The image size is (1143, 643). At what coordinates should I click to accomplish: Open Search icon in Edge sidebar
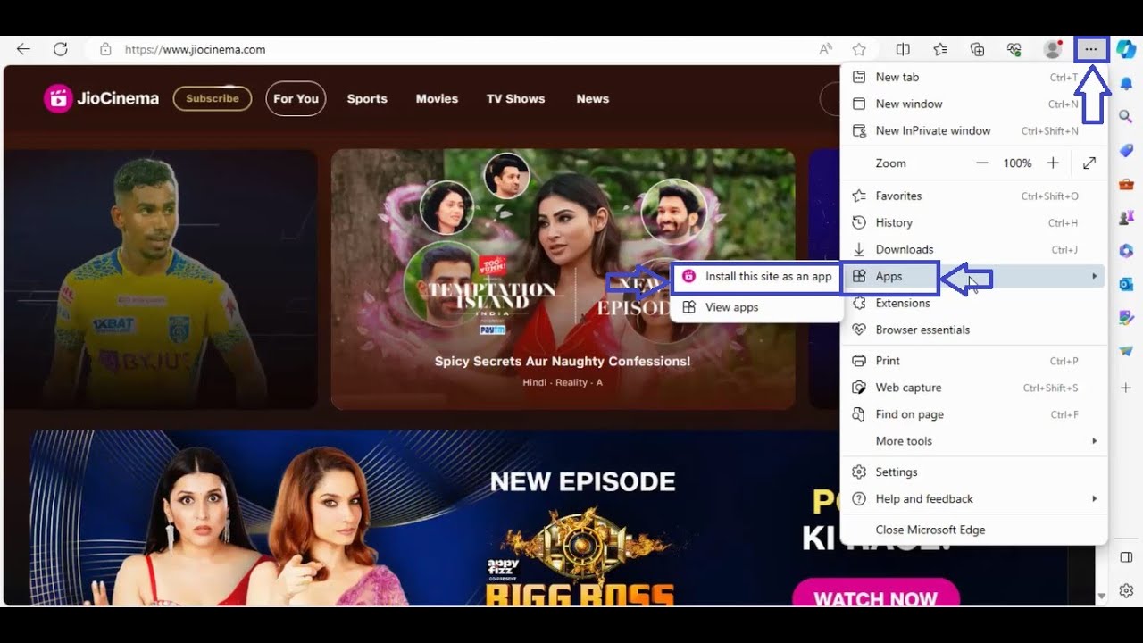pos(1126,116)
